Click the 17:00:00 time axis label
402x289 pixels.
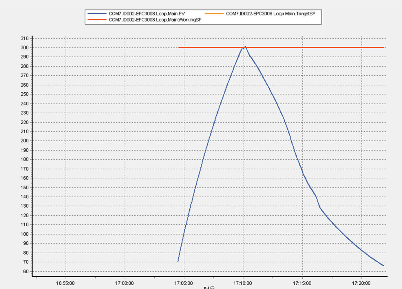pos(125,283)
